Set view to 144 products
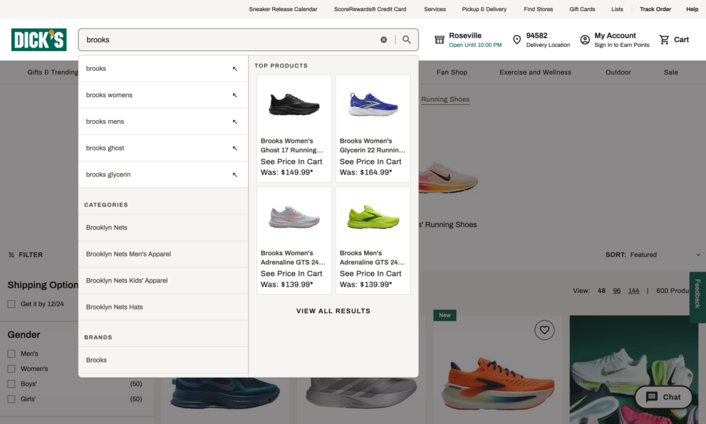This screenshot has height=424, width=706. click(634, 291)
